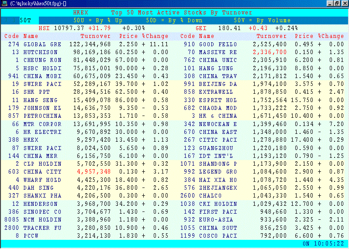Select the CHINA MER stock name

pos(41,156)
